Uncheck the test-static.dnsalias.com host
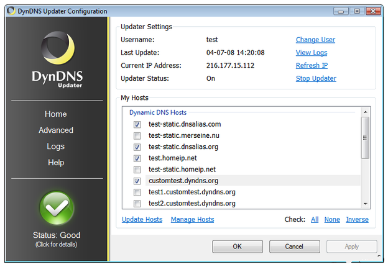 pyautogui.click(x=137, y=125)
